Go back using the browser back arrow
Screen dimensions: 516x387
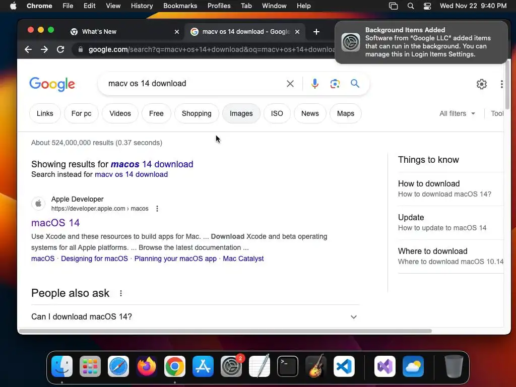(28, 49)
